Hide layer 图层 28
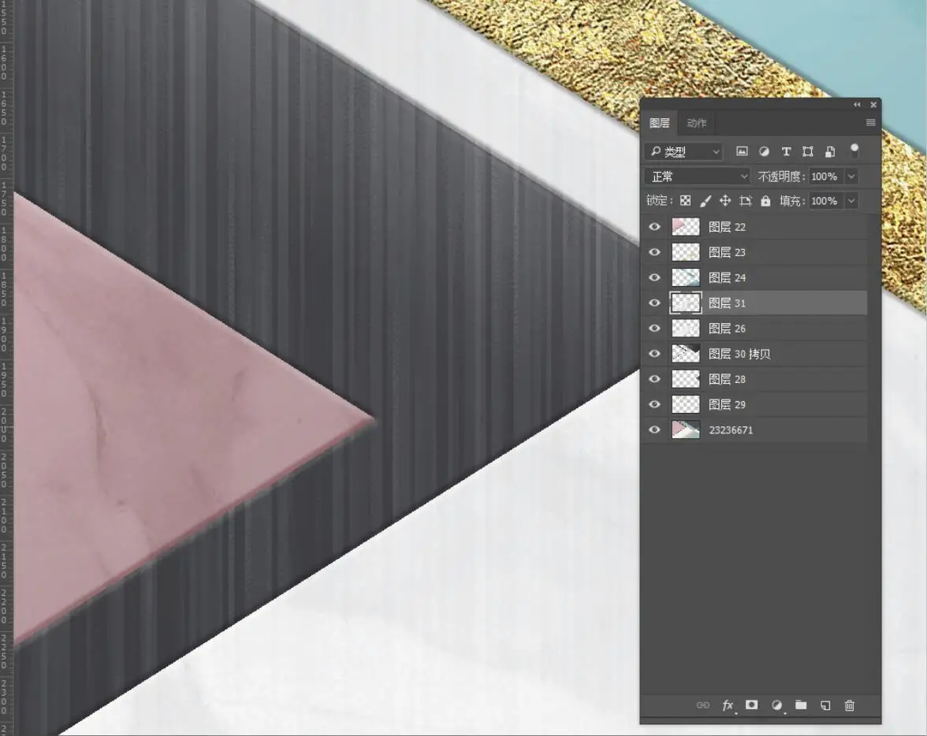Viewport: 927px width, 736px height. (654, 379)
